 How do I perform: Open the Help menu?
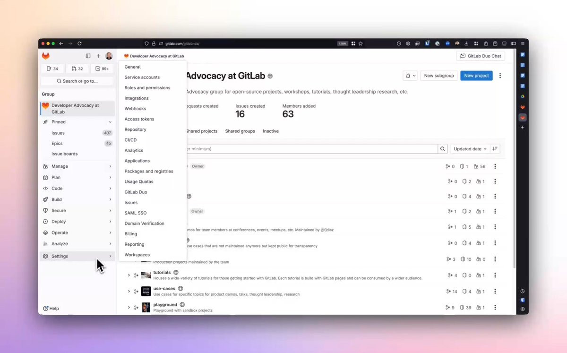coord(51,308)
